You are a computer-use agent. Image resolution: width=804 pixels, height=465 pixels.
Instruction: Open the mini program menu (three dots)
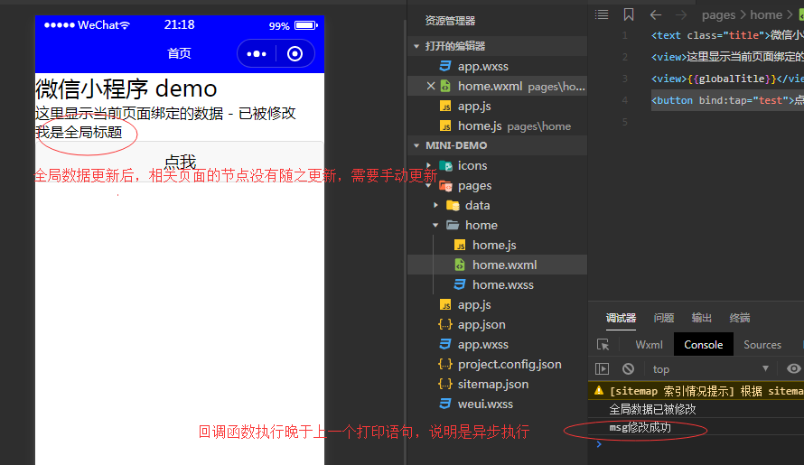coord(257,54)
